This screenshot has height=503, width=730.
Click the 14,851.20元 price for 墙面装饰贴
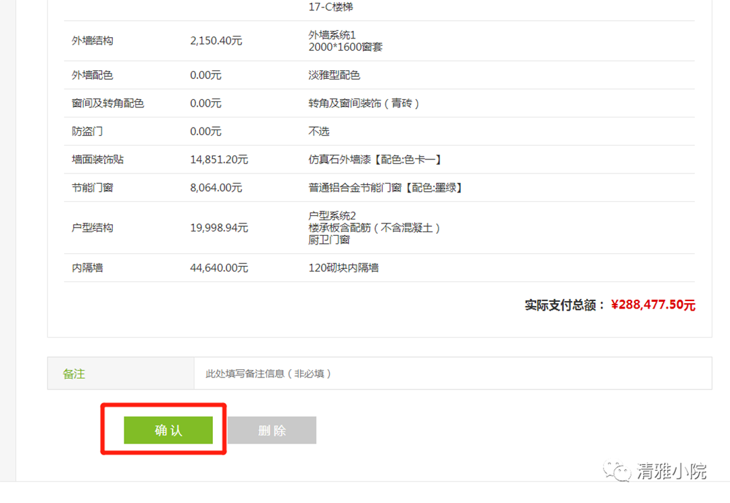[219, 159]
